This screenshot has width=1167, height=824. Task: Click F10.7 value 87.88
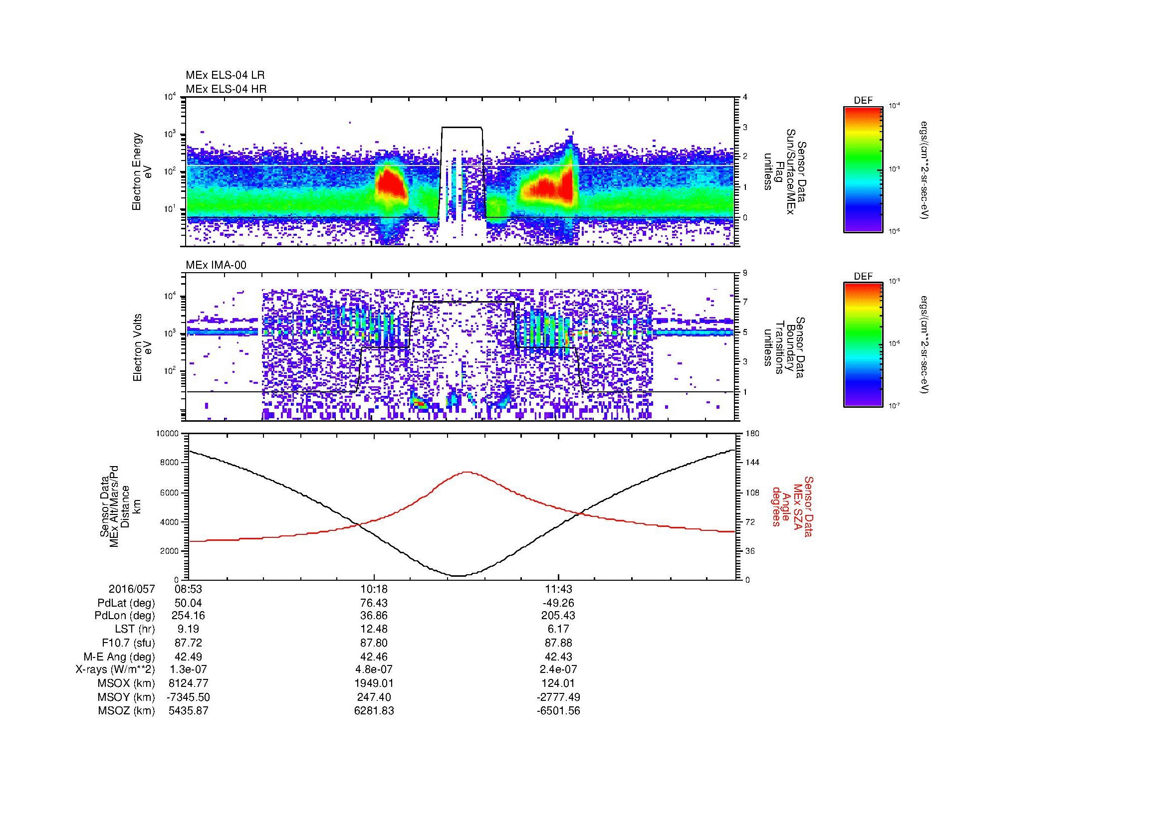coord(558,643)
